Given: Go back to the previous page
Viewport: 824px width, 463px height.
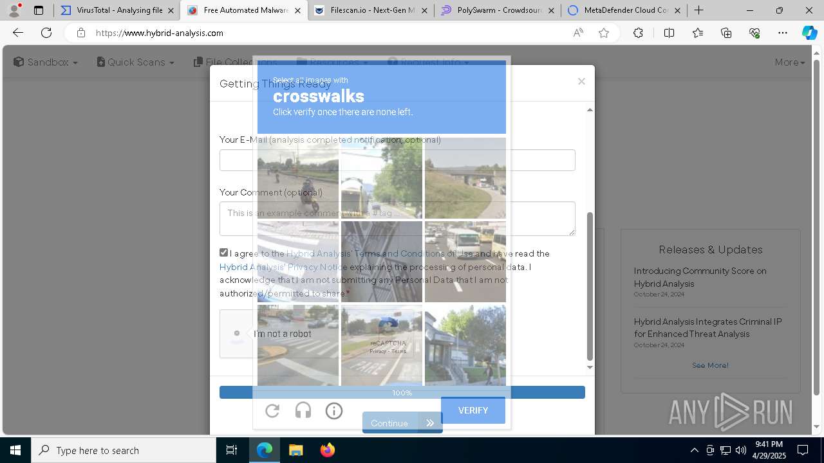Looking at the screenshot, I should point(18,33).
